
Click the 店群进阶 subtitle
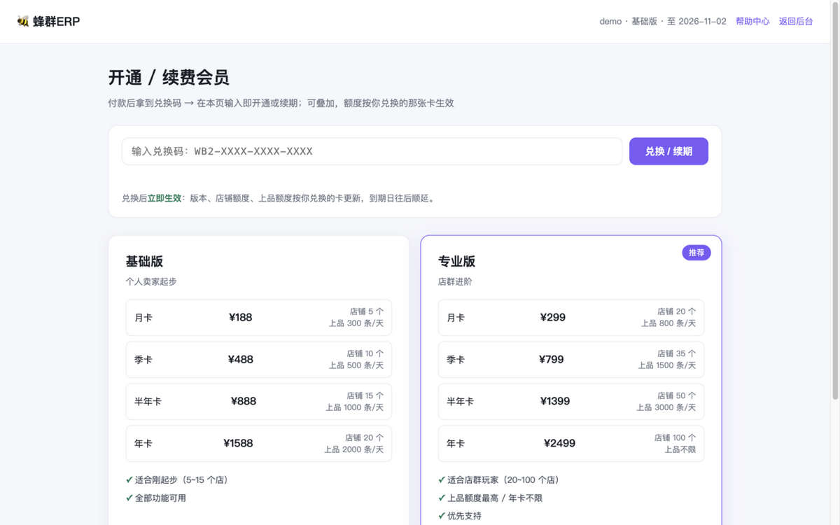click(455, 281)
